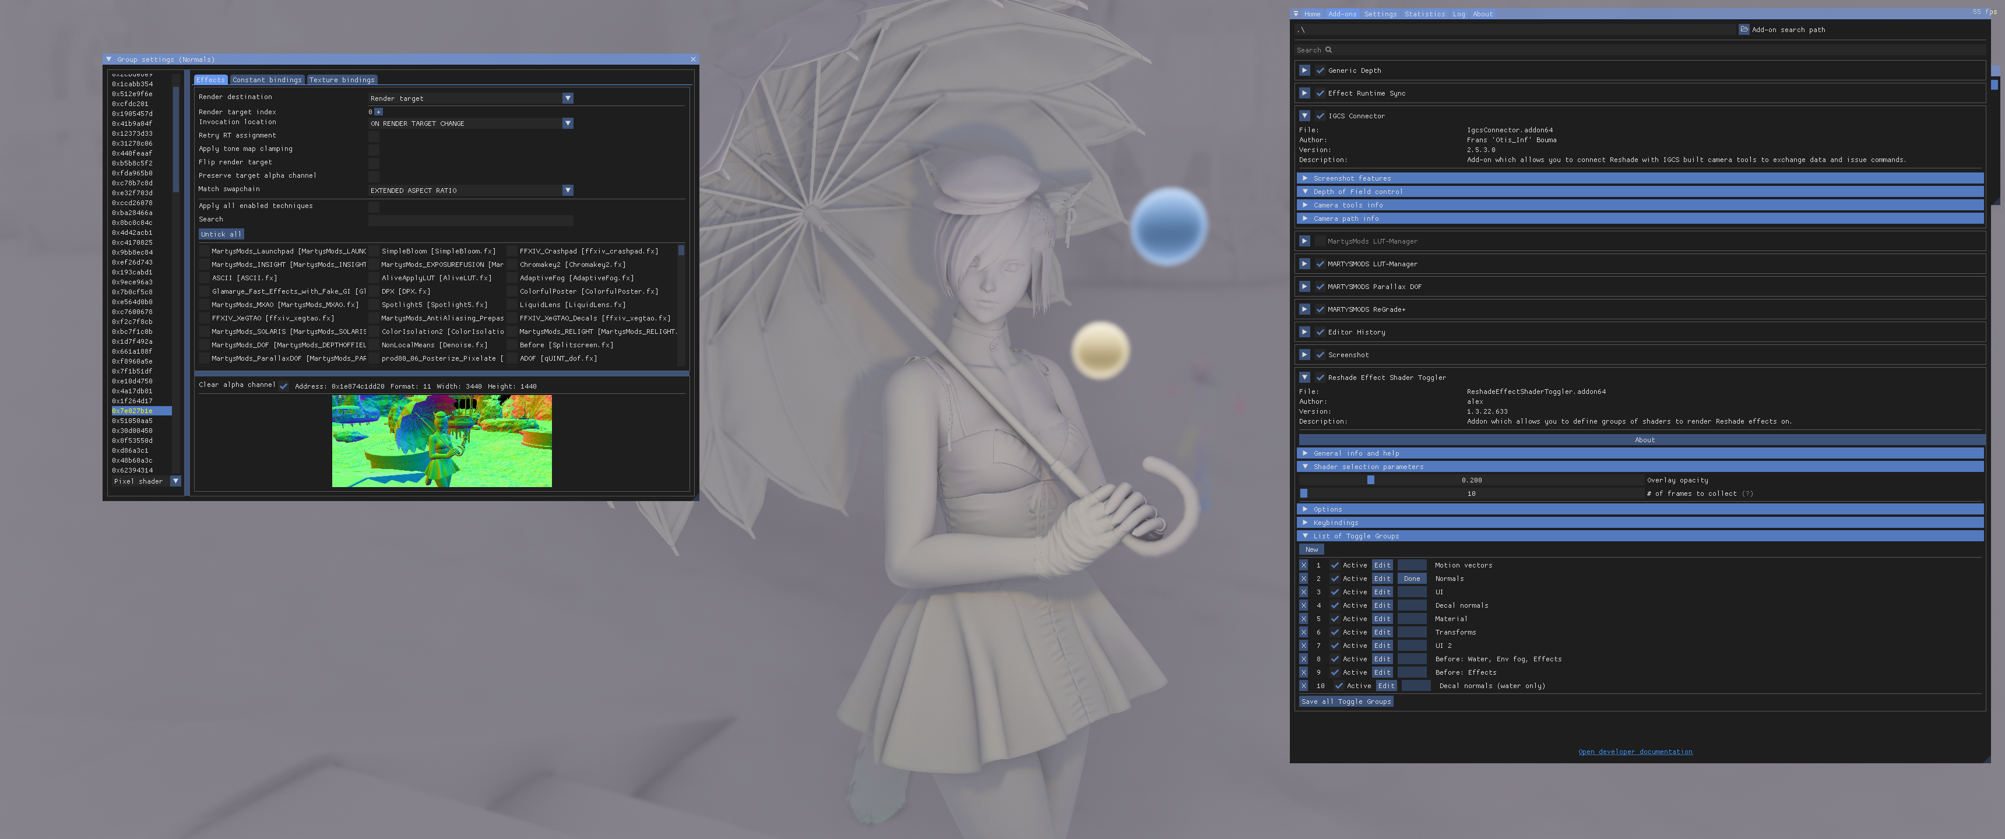The width and height of the screenshot is (2005, 839).
Task: Switch to the Texture bindings tab
Action: 342,80
